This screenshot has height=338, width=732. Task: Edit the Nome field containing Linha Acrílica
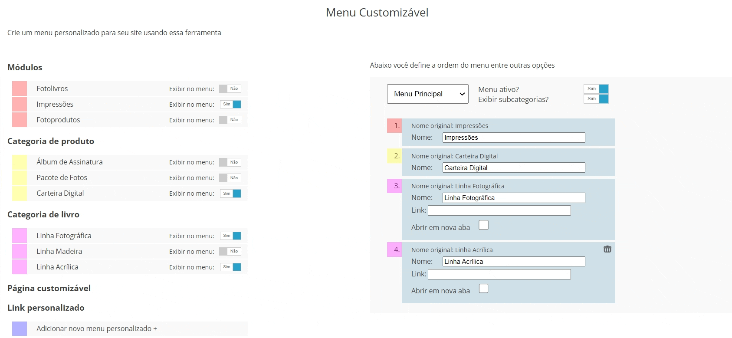(x=514, y=262)
